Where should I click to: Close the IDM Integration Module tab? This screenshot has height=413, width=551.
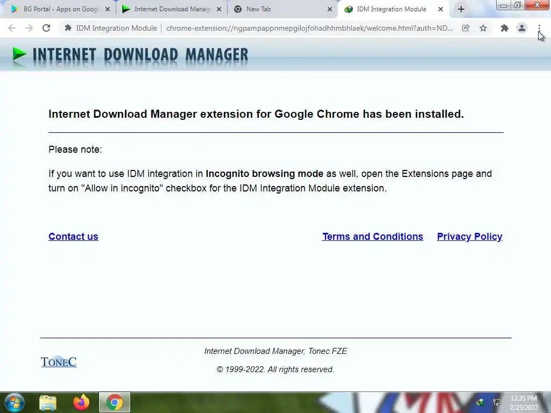pyautogui.click(x=441, y=10)
